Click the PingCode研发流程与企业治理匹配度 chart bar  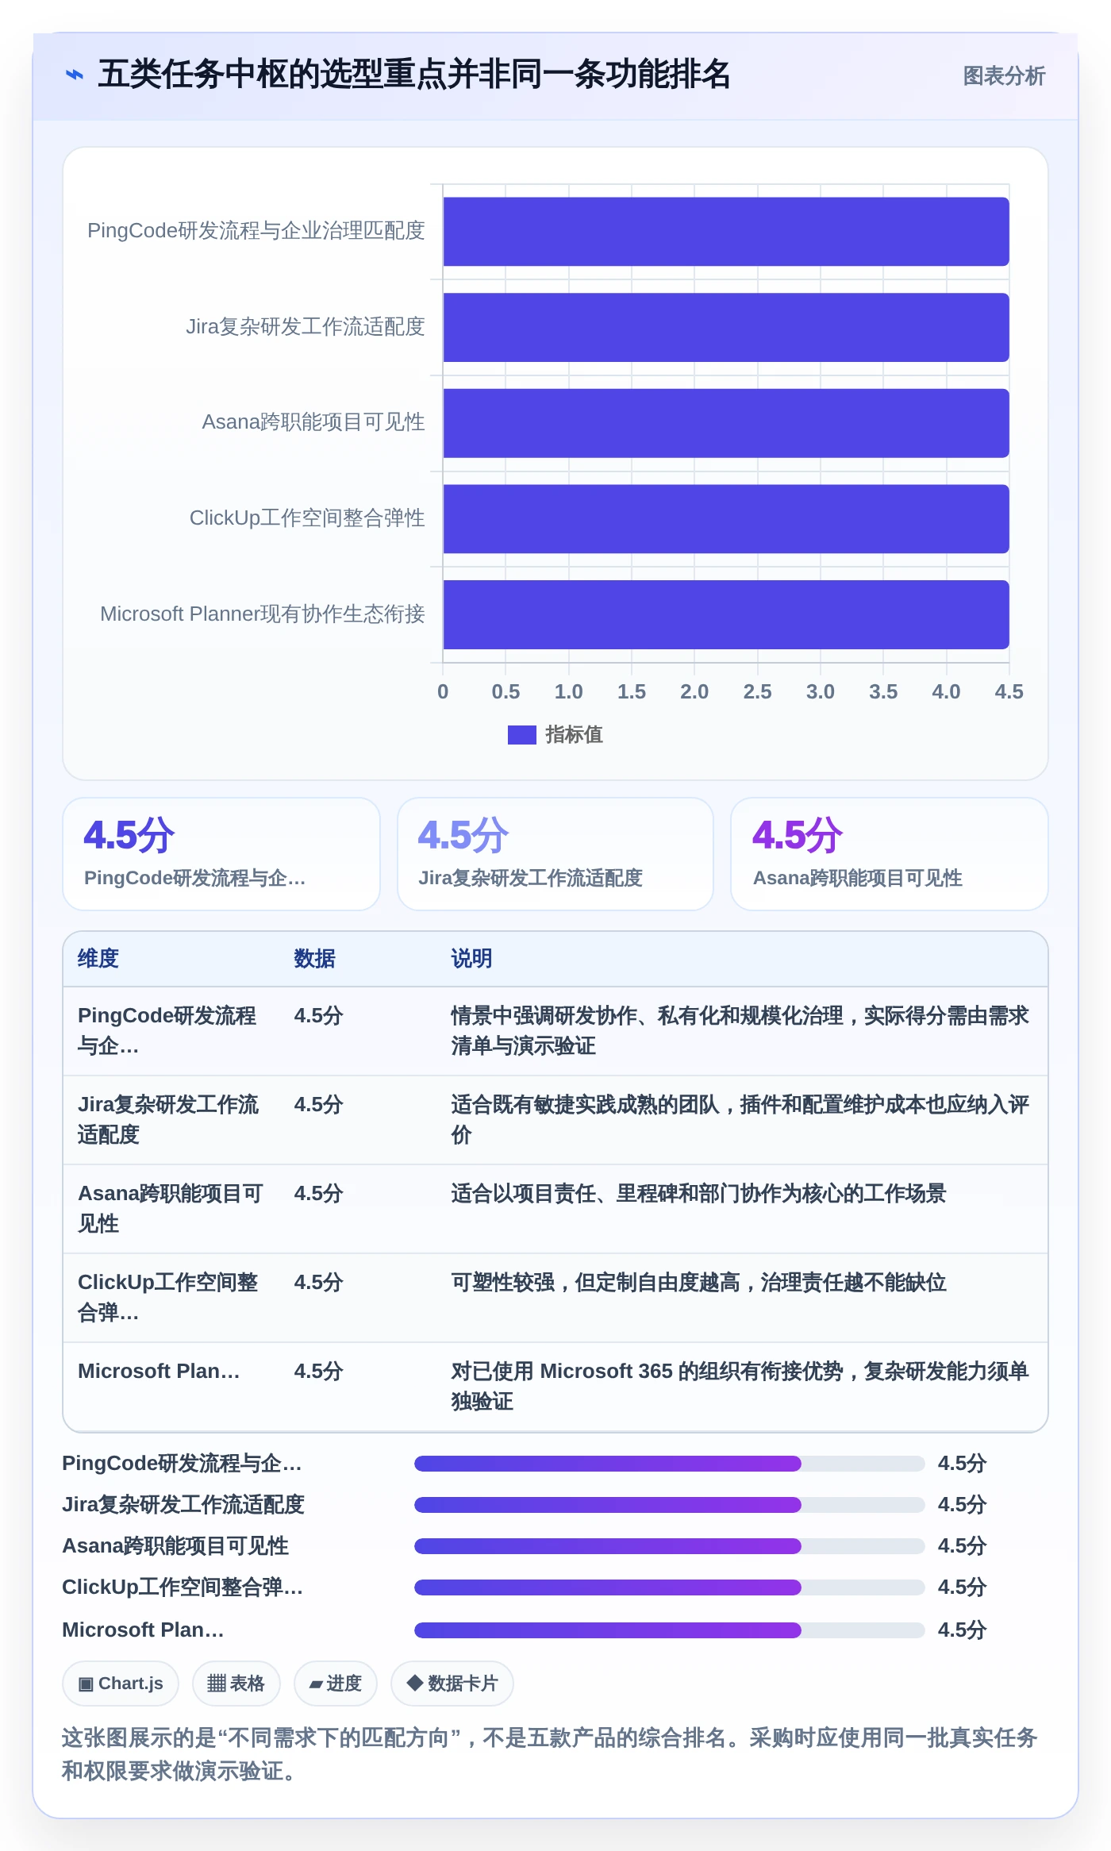(725, 232)
